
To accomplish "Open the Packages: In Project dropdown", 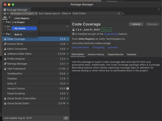I will coord(24,13).
